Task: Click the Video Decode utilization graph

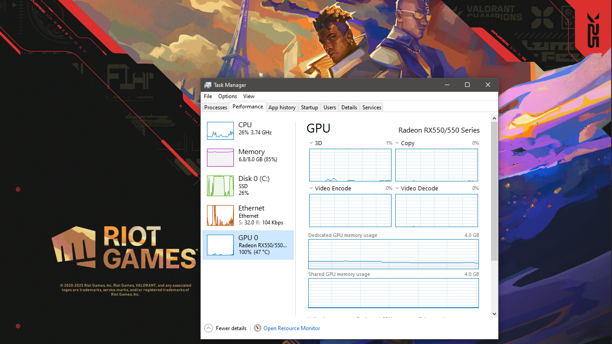Action: 436,211
